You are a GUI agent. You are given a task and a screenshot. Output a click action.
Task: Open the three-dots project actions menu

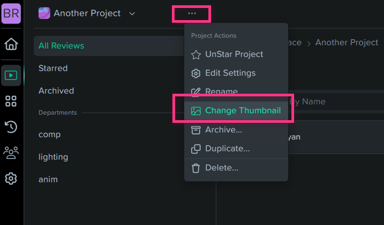tap(192, 13)
